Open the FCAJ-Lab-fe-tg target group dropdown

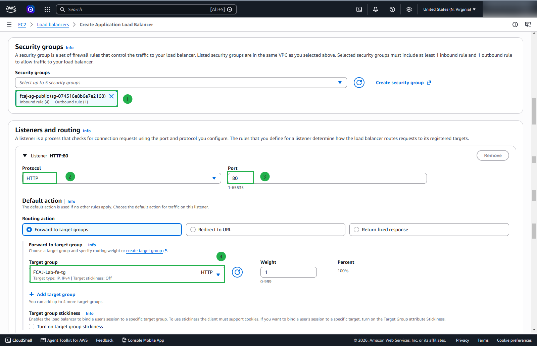tap(127, 275)
